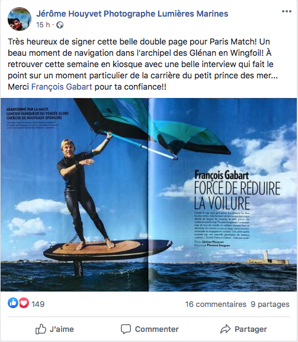Toggle J'aime on this post
Viewport: 298px width, 342px height.
[55, 329]
